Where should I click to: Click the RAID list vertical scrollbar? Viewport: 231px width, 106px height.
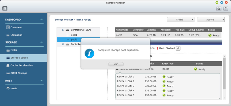point(224,73)
